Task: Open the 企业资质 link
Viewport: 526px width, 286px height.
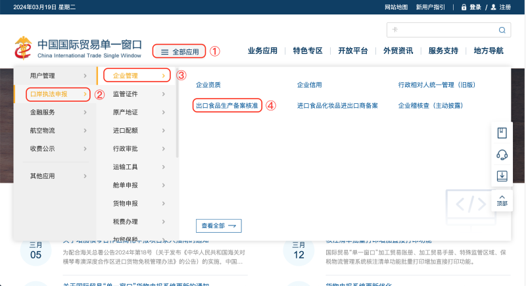Action: [208, 85]
